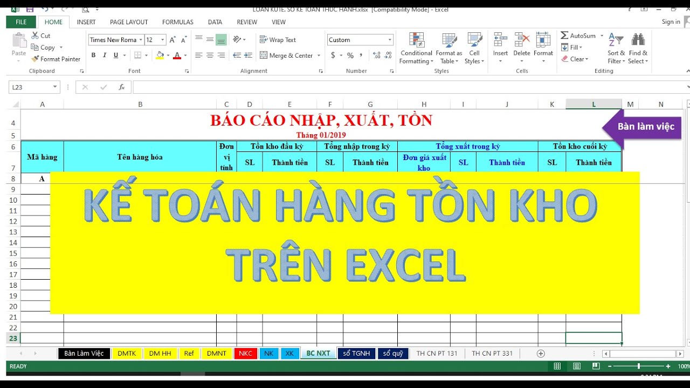Image resolution: width=690 pixels, height=388 pixels.
Task: Switch to the VIEW ribbon tab
Action: click(x=279, y=22)
